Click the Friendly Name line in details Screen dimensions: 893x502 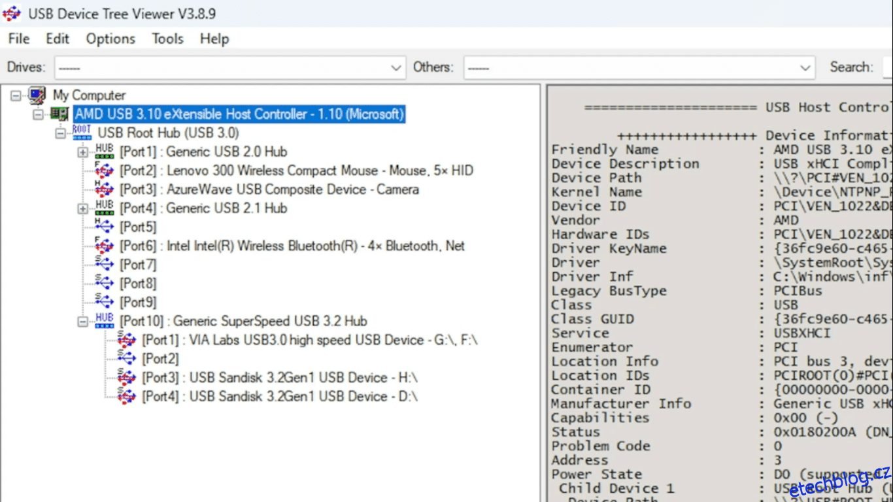click(722, 150)
